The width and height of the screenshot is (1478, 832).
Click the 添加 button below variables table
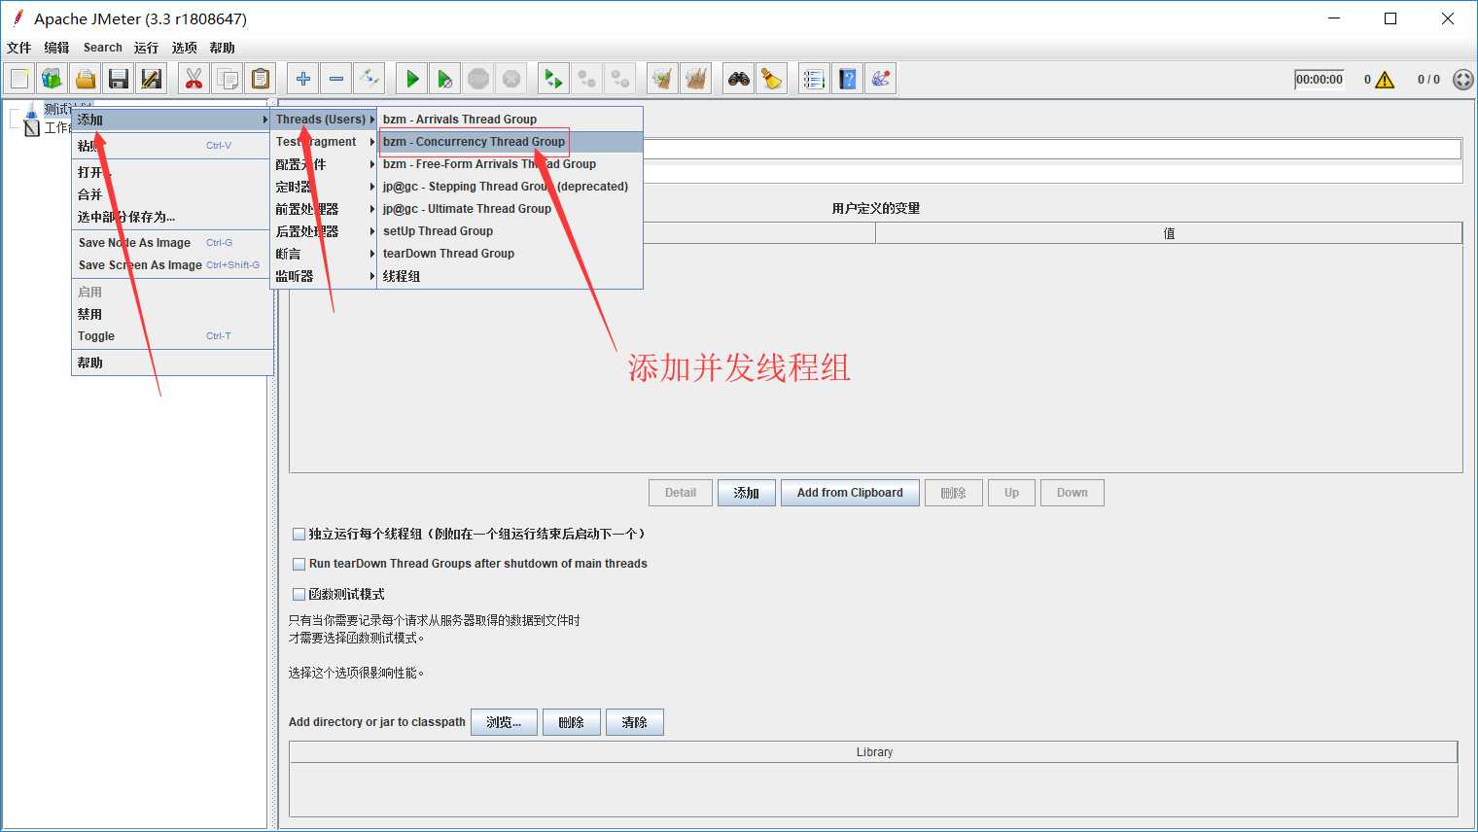click(747, 493)
